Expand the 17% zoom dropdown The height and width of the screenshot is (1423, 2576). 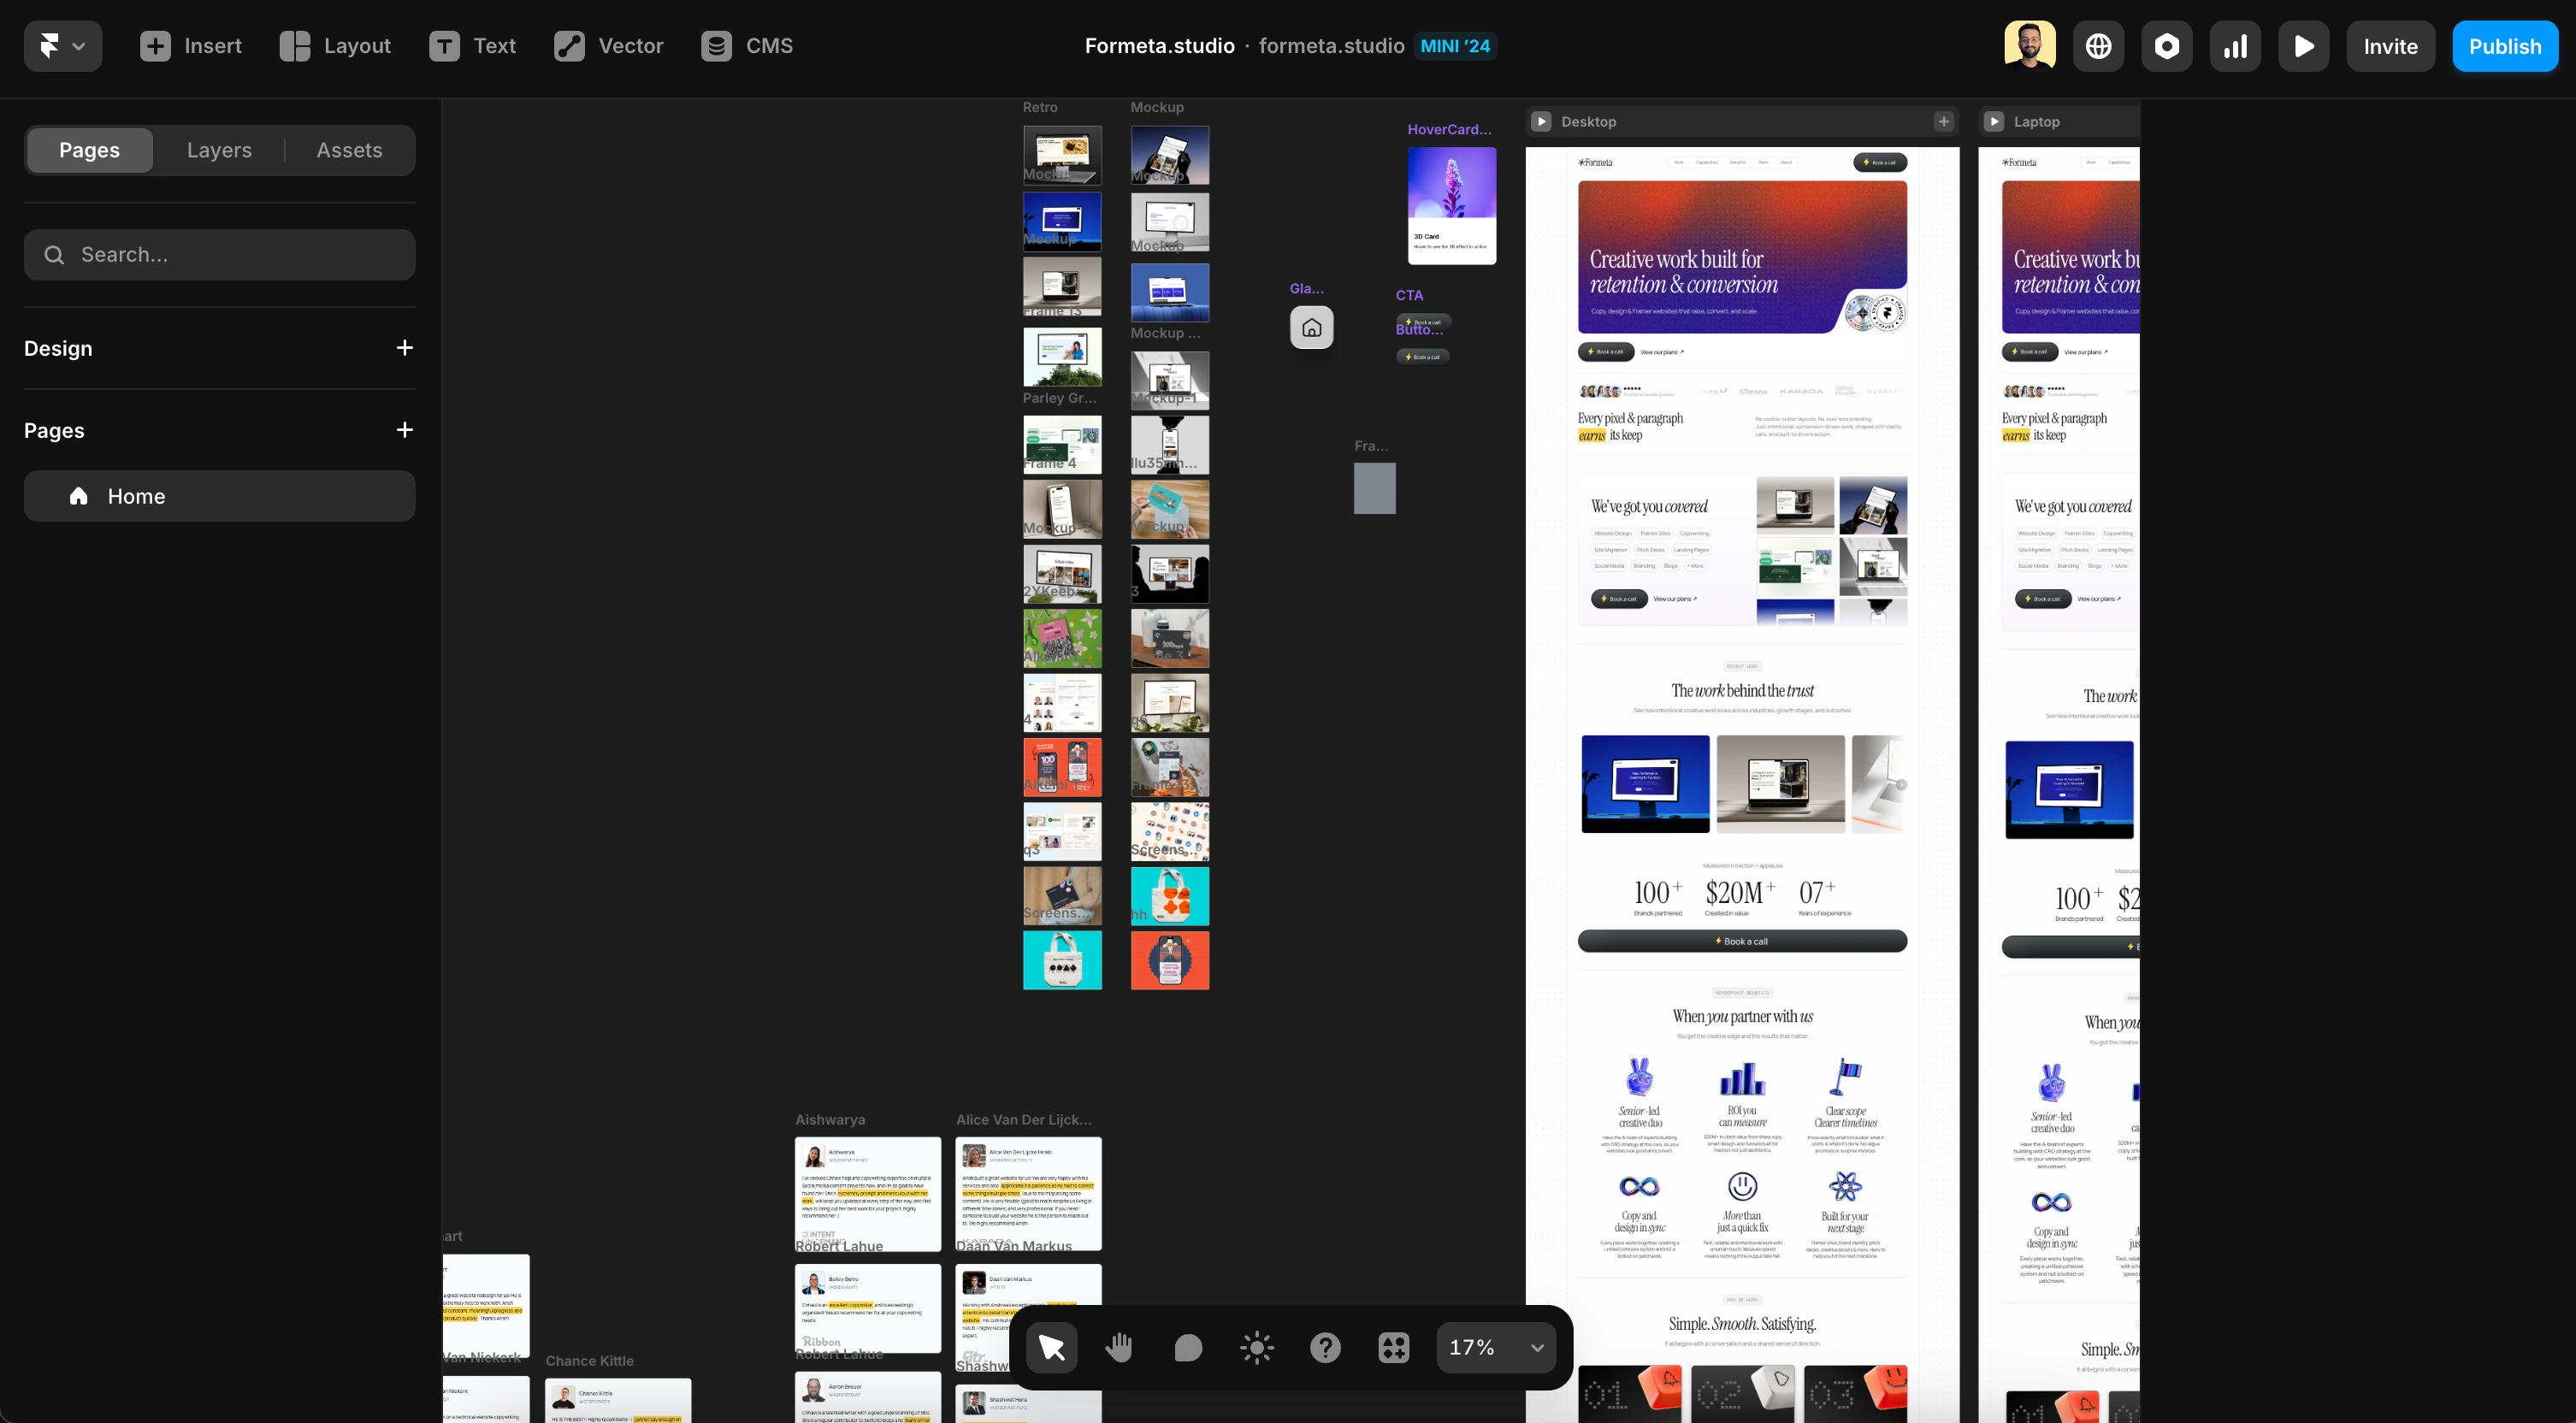point(1537,1348)
